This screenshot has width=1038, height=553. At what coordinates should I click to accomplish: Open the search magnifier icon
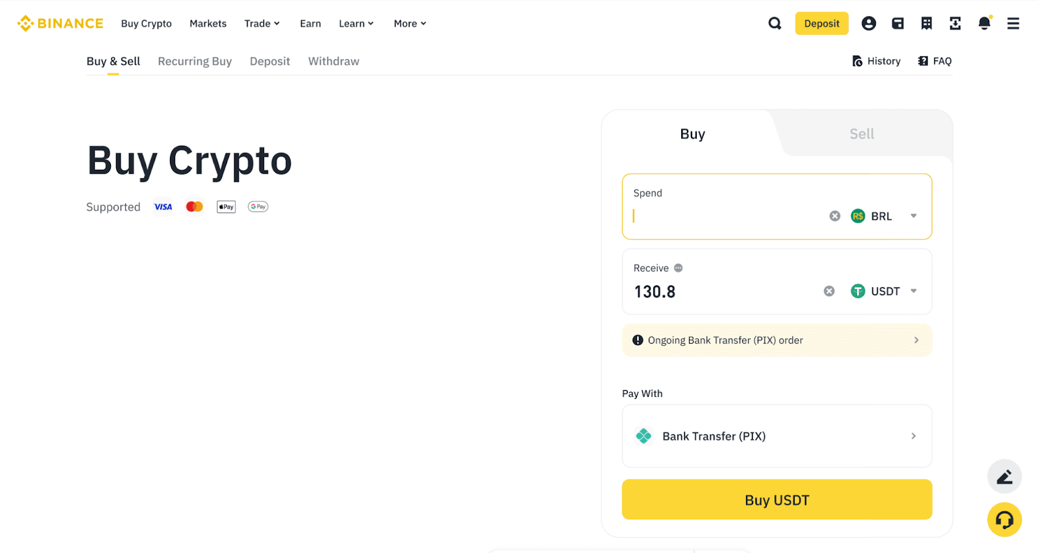click(x=775, y=23)
